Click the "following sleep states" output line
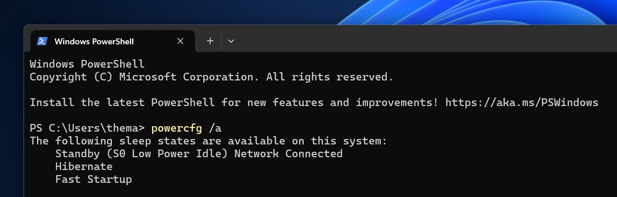Screen dimensions: 617x197 (208, 141)
